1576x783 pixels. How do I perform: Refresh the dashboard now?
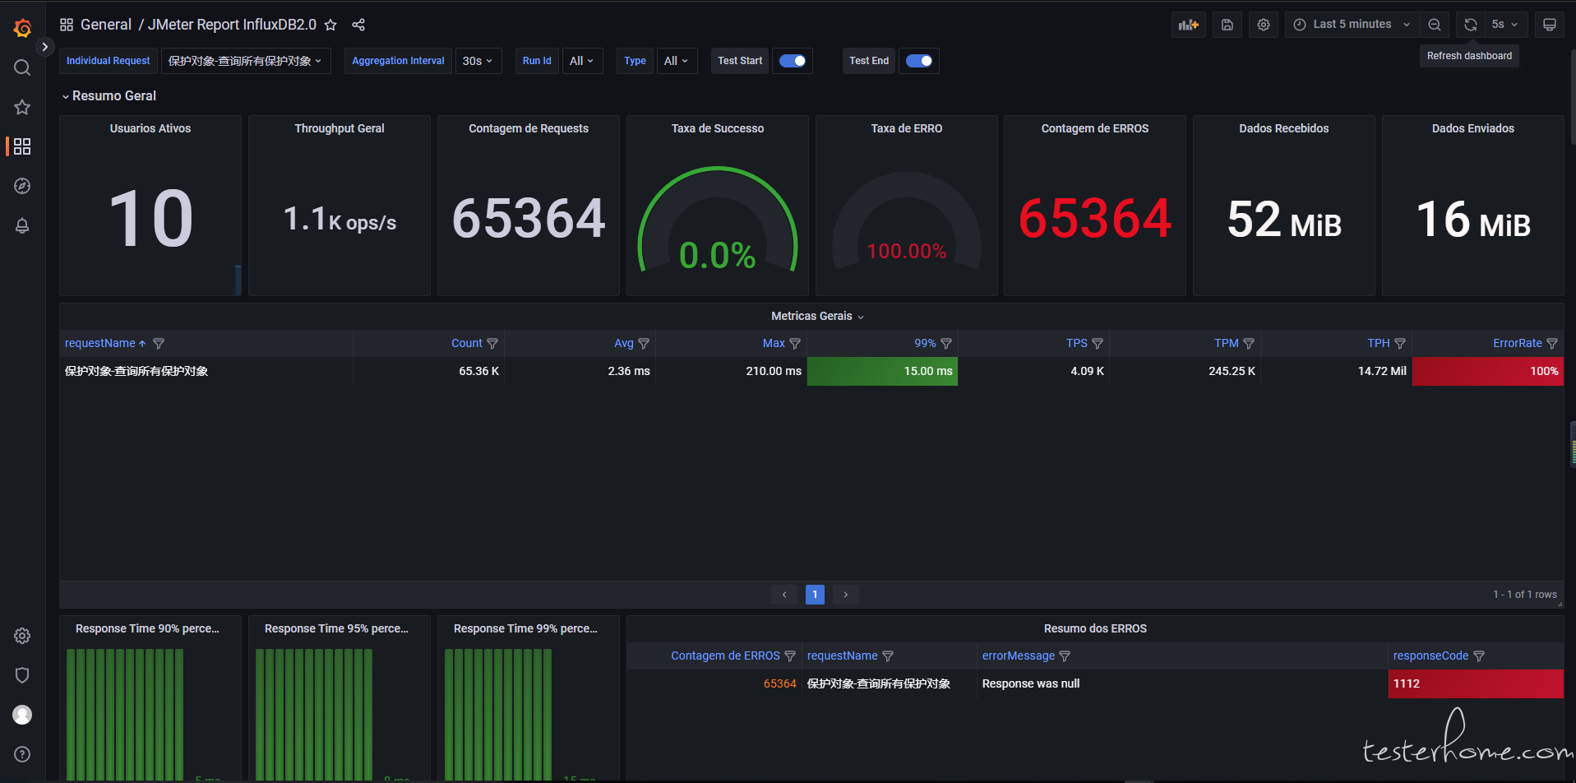click(x=1470, y=25)
